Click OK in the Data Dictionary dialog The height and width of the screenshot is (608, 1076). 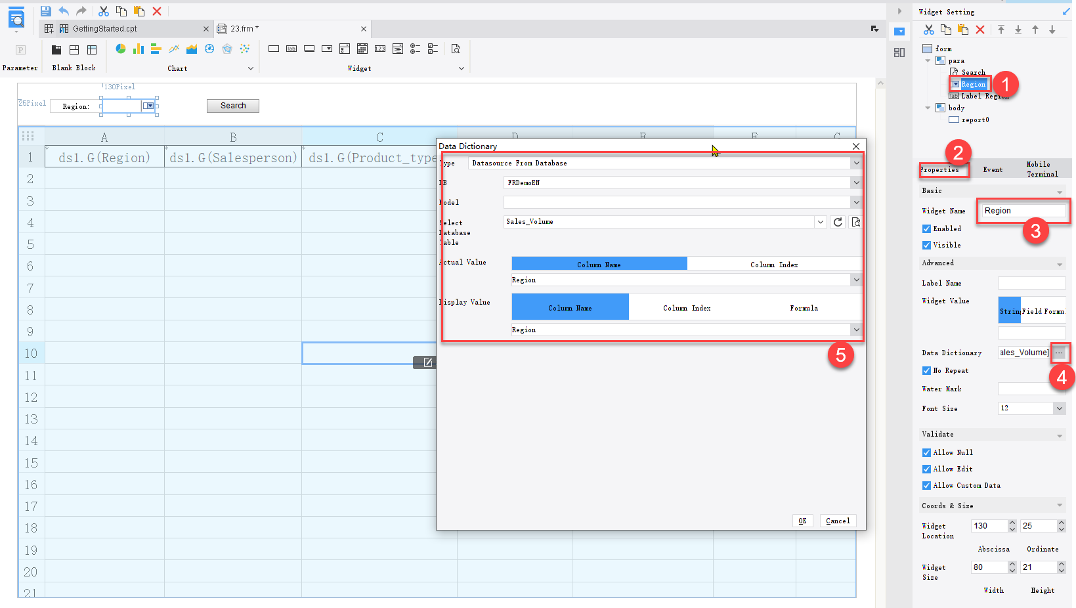coord(802,520)
